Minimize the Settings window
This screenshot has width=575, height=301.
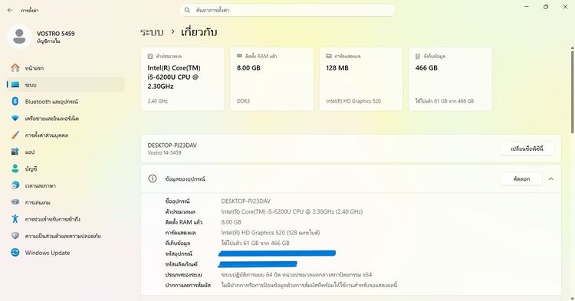tap(527, 7)
